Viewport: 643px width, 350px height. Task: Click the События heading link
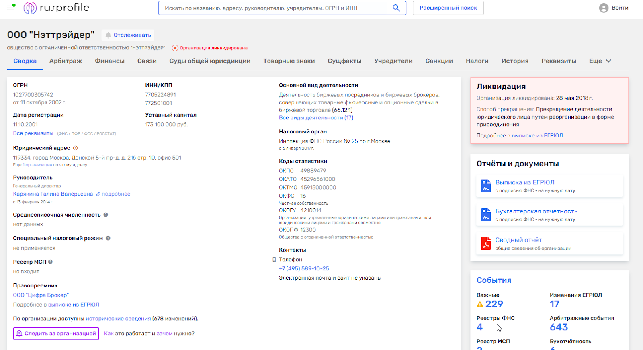click(494, 280)
